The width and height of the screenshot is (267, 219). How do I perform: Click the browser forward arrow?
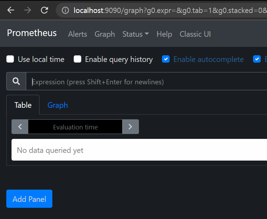coord(28,10)
